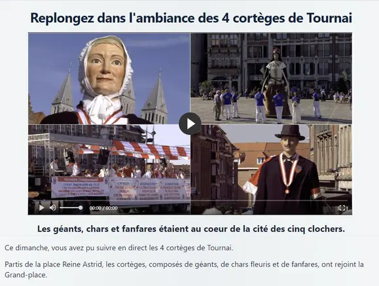379x286 pixels.
Task: Select the headline about the 4 cortèges de Tournai
Action: pos(191,18)
